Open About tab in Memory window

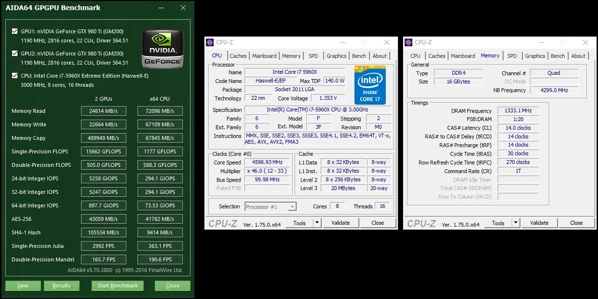point(578,56)
